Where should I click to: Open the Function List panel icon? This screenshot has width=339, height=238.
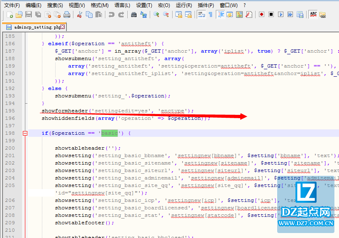tap(249, 15)
